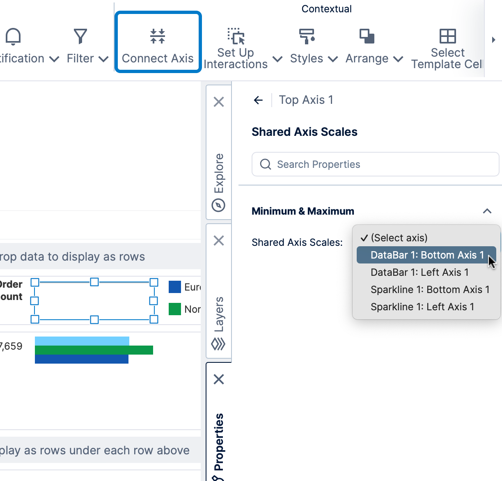Choose 'Sparkline 1: Left Axis 1' from the list
Viewport: 502px width, 481px height.
click(x=422, y=307)
